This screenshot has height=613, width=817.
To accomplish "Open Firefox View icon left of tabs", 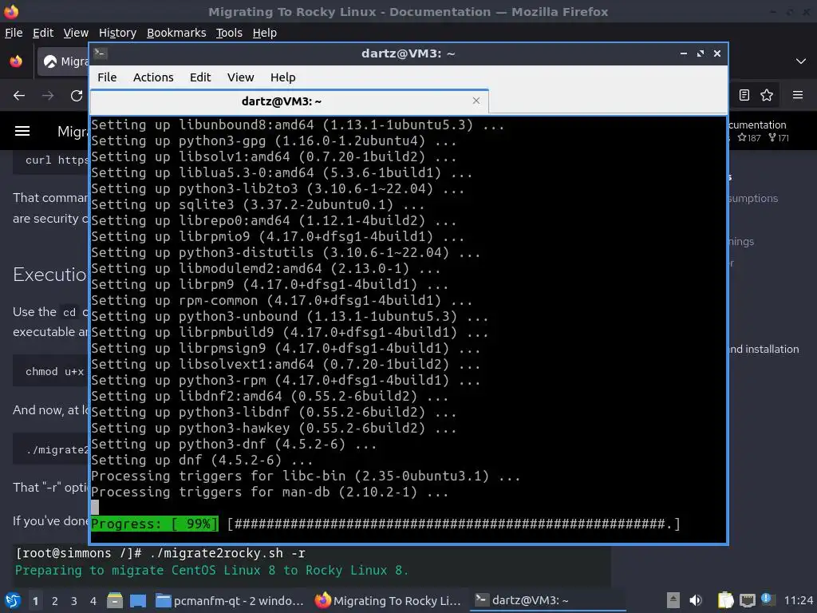I will [x=16, y=61].
